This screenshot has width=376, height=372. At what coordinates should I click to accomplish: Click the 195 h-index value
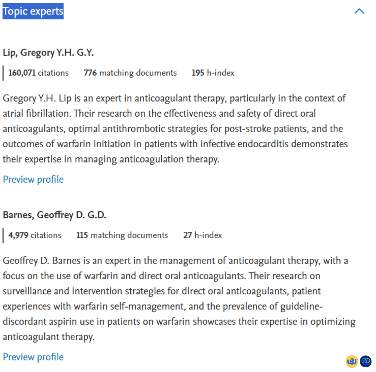pos(213,73)
